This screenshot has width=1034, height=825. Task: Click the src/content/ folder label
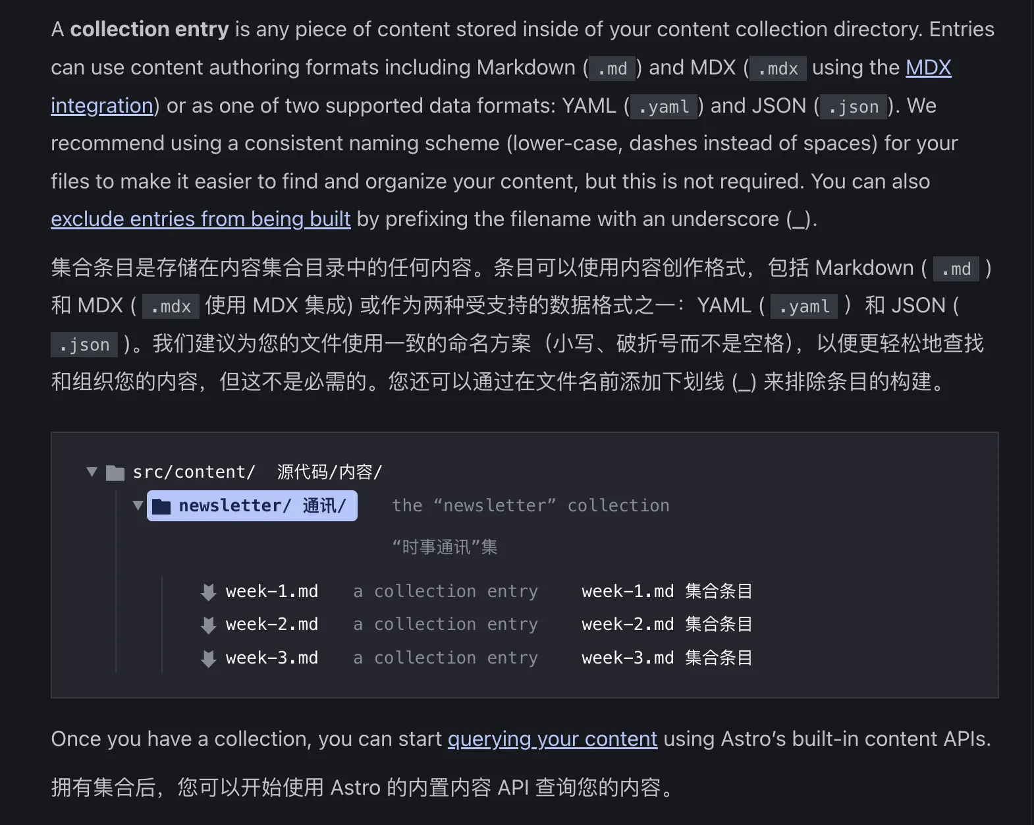click(x=194, y=472)
